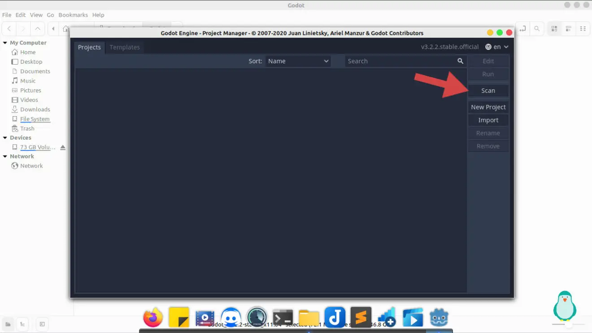This screenshot has width=592, height=333.
Task: Launch Firefox from the dock
Action: click(x=153, y=318)
